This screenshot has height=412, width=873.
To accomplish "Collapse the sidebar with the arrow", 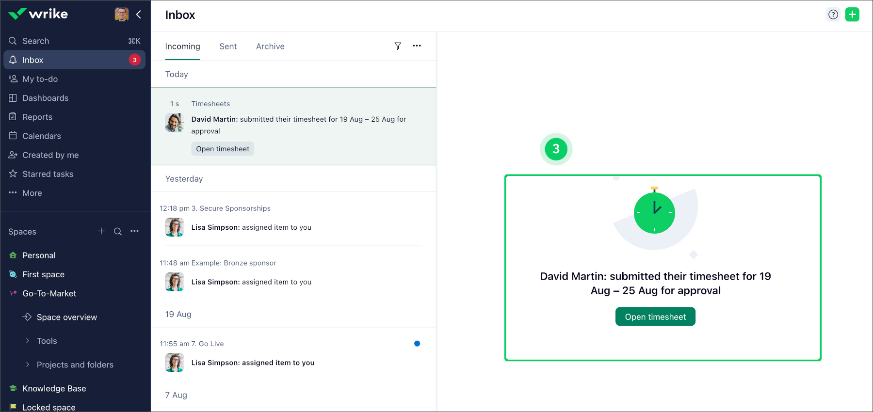I will coord(139,15).
